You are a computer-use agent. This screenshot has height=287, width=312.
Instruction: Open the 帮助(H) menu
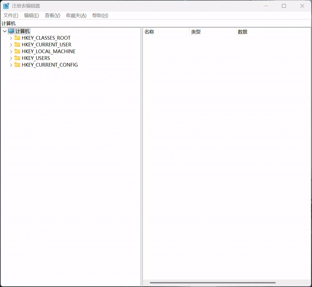click(100, 15)
